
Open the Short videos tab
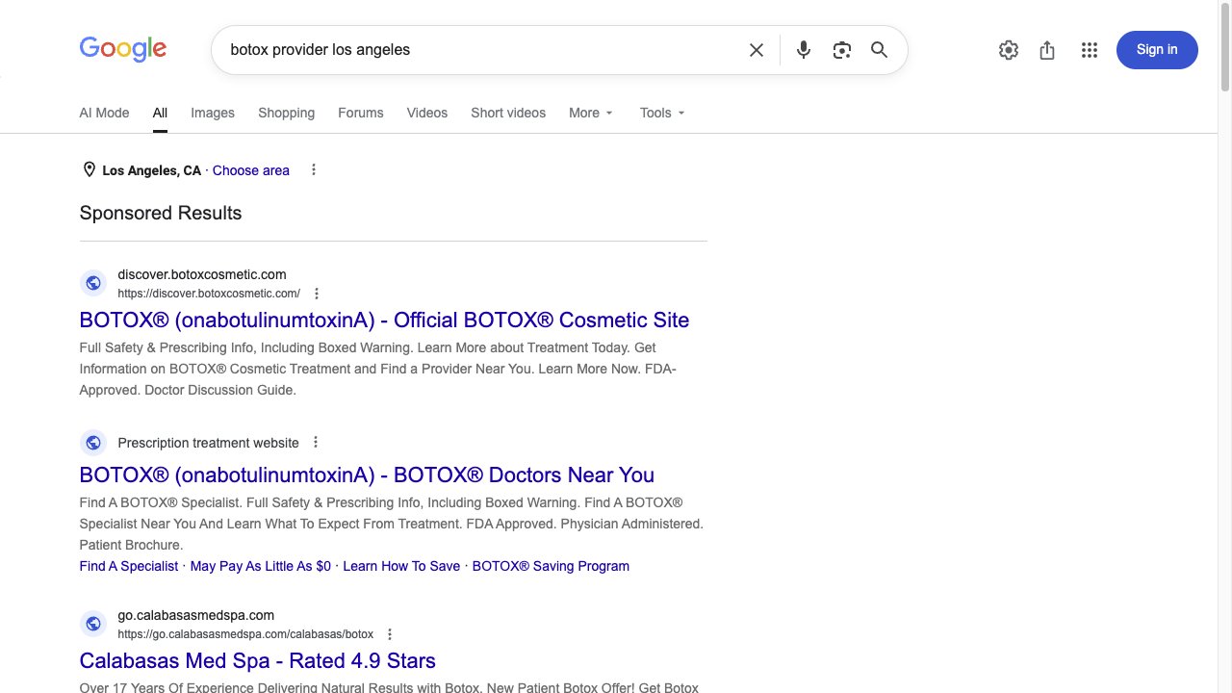coord(508,113)
